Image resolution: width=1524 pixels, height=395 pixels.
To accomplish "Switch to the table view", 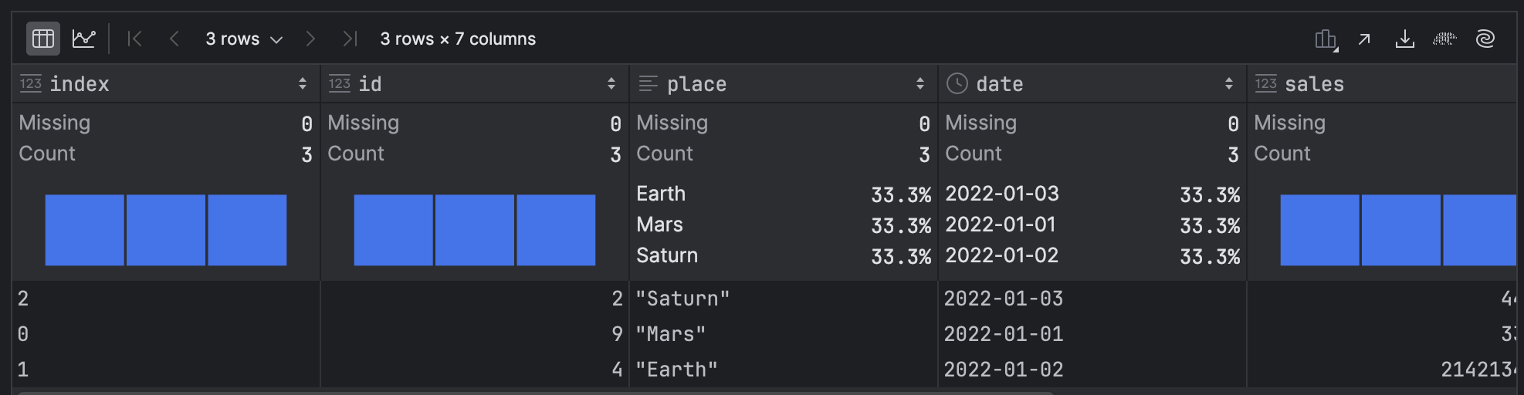I will click(x=43, y=39).
